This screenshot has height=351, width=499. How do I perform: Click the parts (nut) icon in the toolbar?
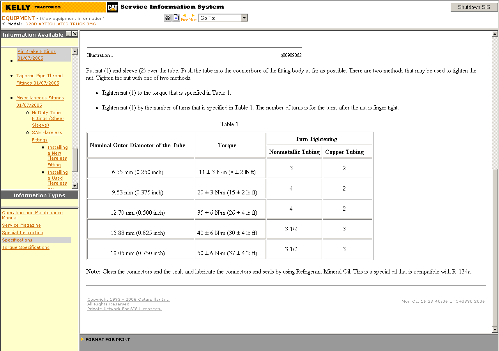[x=168, y=18]
